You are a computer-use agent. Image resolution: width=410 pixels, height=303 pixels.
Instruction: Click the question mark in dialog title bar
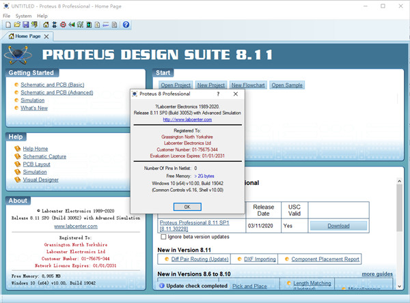click(x=218, y=94)
